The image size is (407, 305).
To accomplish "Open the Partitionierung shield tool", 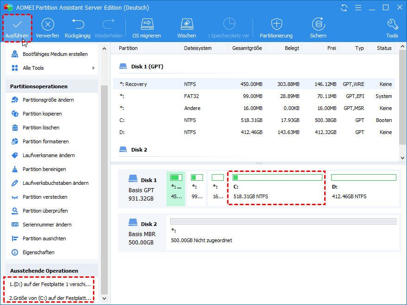I will click(x=276, y=24).
